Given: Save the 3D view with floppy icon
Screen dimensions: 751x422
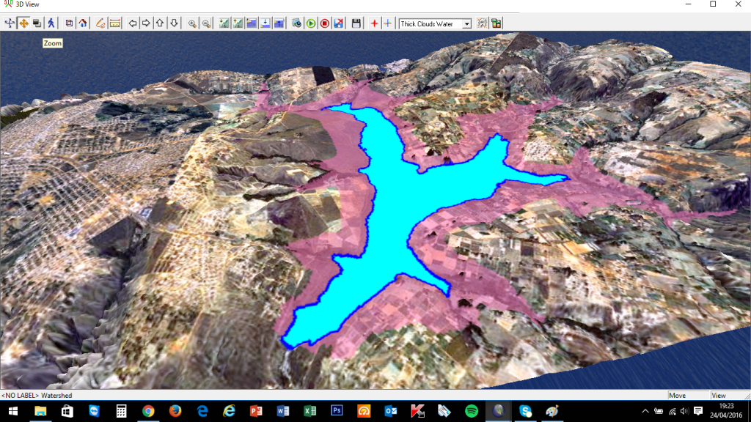Looking at the screenshot, I should pos(356,23).
